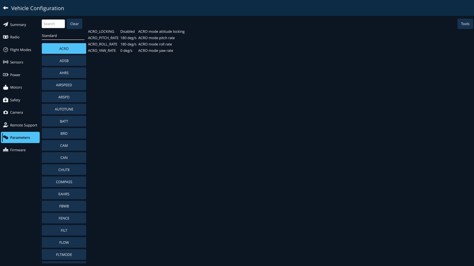
Task: Click the Firmware chip icon
Action: pos(6,150)
